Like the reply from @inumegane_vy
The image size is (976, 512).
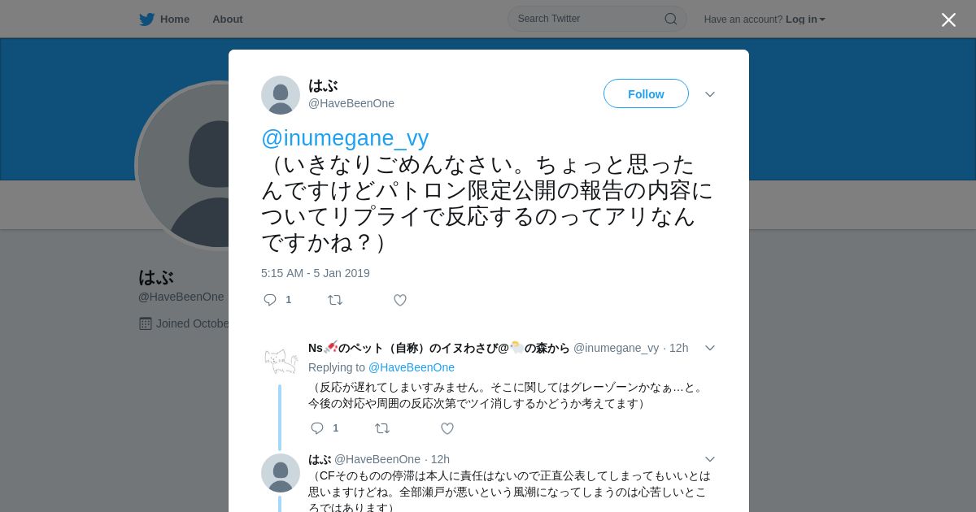click(x=447, y=428)
